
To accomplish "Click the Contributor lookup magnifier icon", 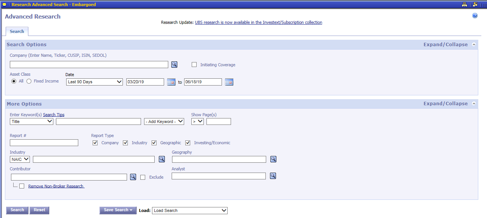I will click(133, 177).
